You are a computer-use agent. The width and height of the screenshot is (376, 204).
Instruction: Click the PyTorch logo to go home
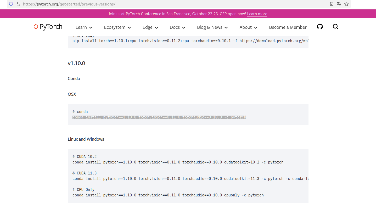pos(48,27)
